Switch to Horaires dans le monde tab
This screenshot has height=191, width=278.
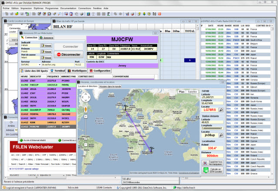pyautogui.click(x=110, y=86)
